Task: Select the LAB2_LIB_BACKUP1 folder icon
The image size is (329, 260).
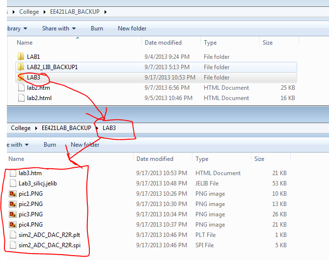Action: [21, 67]
